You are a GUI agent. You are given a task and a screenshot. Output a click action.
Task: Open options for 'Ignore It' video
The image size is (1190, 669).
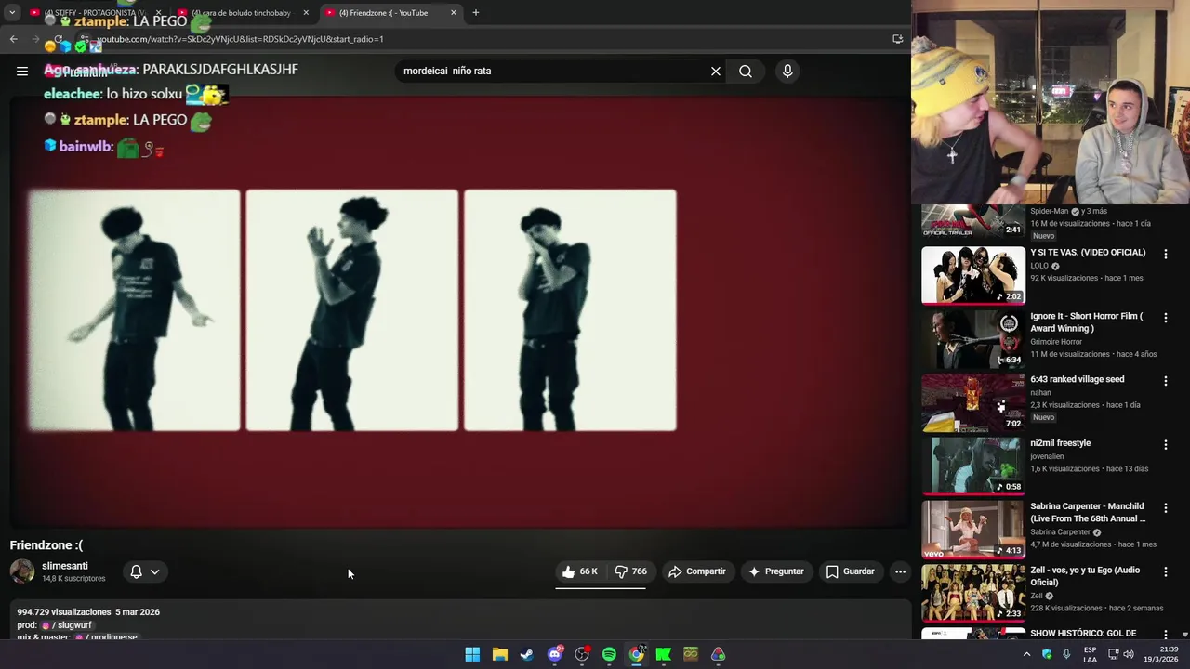click(1165, 318)
